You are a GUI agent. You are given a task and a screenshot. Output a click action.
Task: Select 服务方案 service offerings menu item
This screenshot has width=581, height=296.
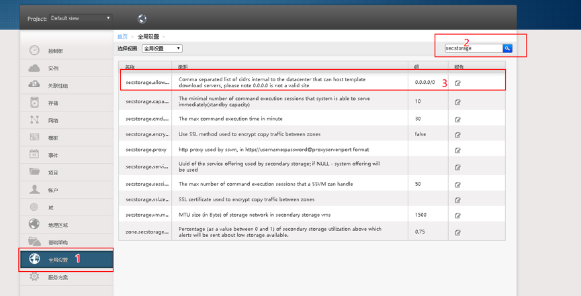point(58,277)
